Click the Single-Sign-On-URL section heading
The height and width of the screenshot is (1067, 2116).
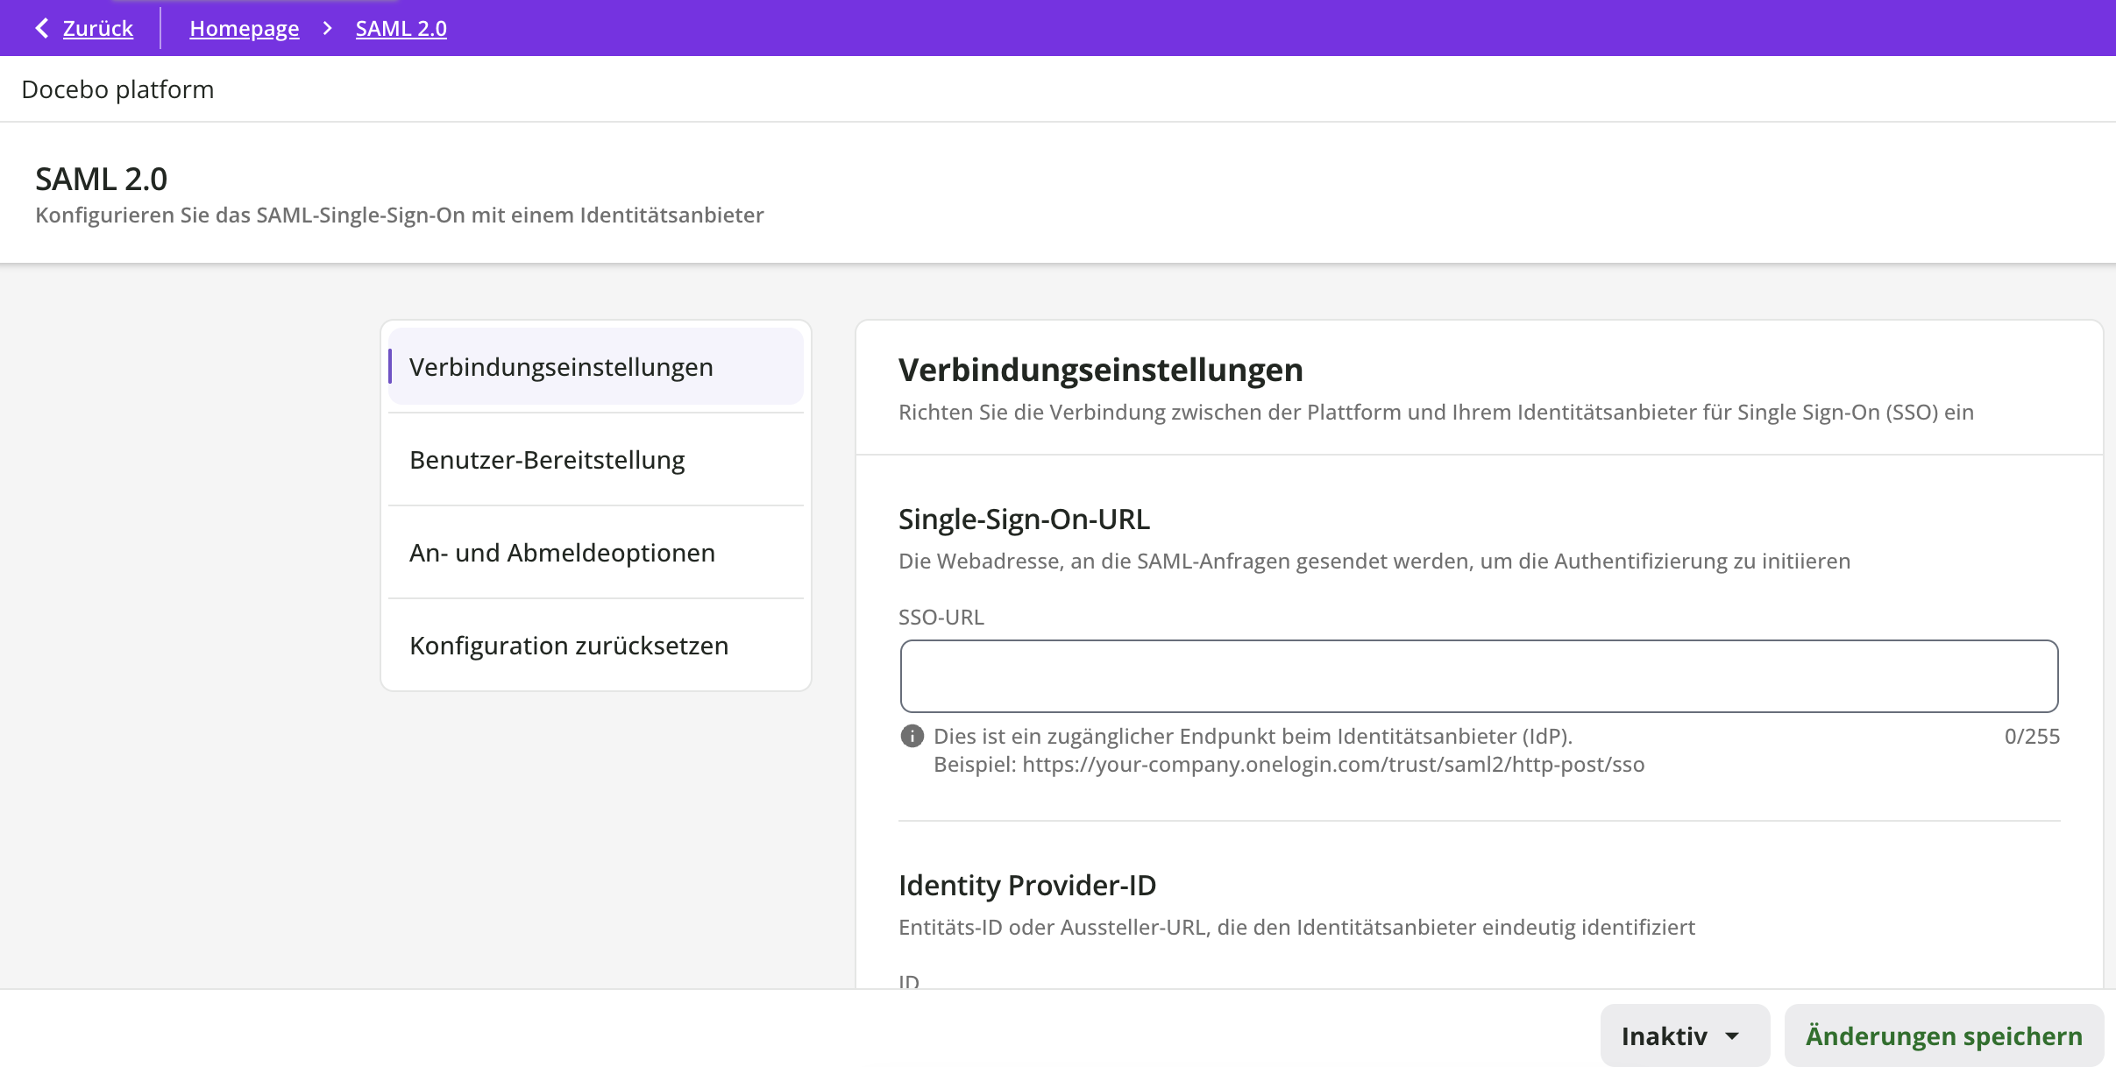pyautogui.click(x=1023, y=519)
